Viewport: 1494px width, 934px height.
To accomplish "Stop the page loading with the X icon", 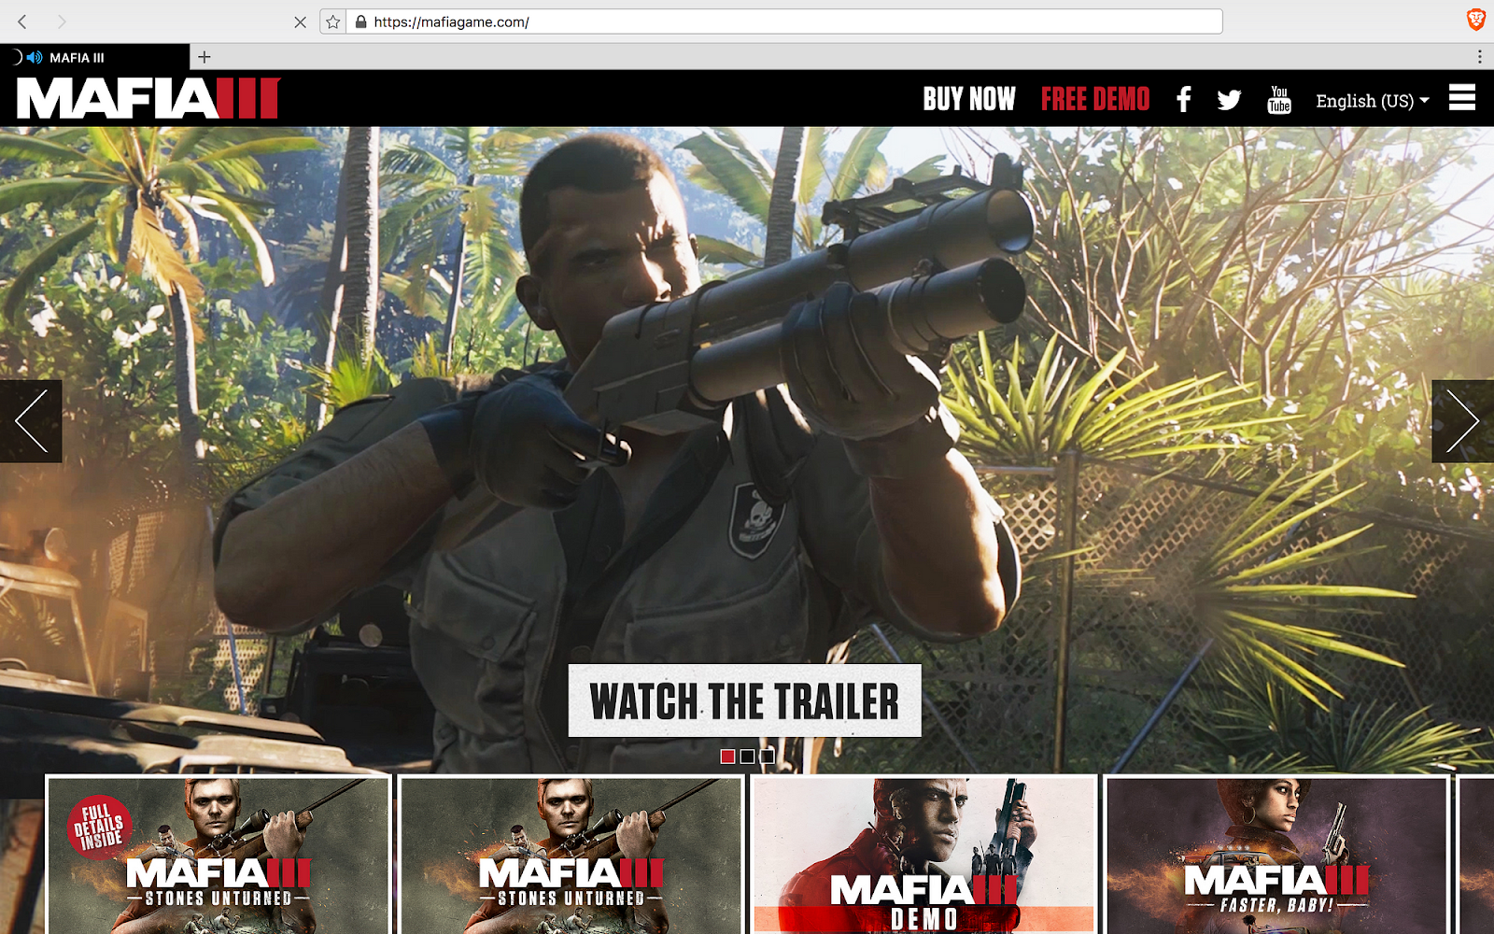I will click(x=300, y=21).
